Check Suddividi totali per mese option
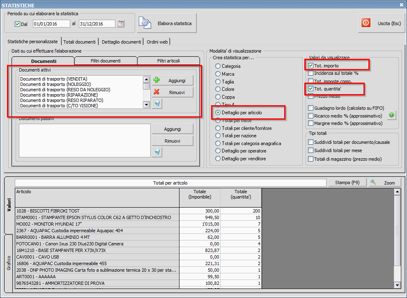This screenshot has height=298, width=407. click(311, 150)
